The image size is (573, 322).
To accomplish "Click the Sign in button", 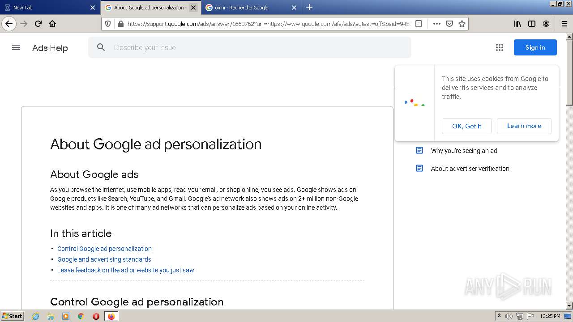I will (535, 47).
